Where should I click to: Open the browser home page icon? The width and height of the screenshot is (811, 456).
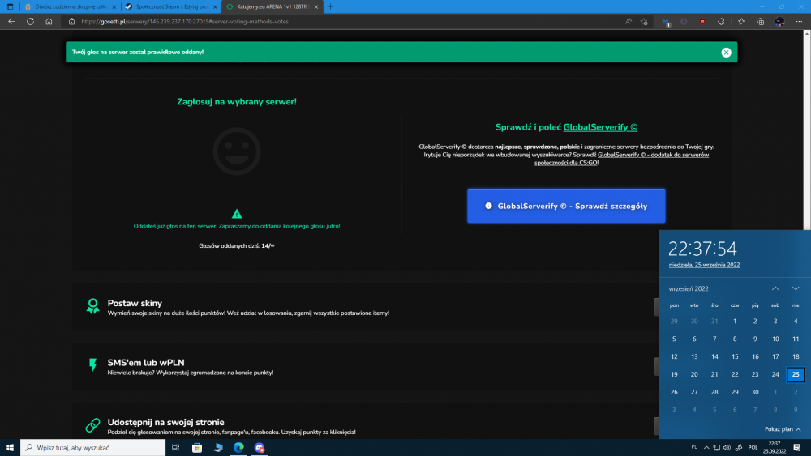49,22
